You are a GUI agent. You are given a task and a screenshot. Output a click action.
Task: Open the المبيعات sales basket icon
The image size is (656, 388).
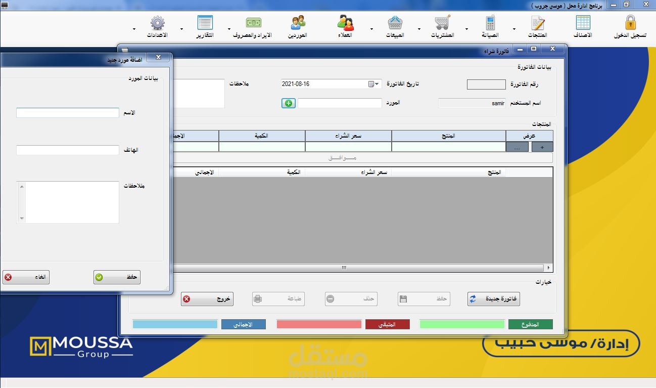coord(395,23)
